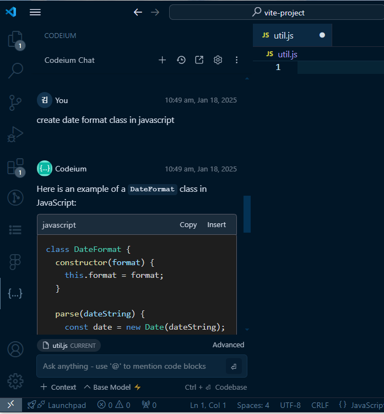Viewport: 384px width, 414px height.
Task: Send message with the enter arrow button
Action: pos(234,367)
